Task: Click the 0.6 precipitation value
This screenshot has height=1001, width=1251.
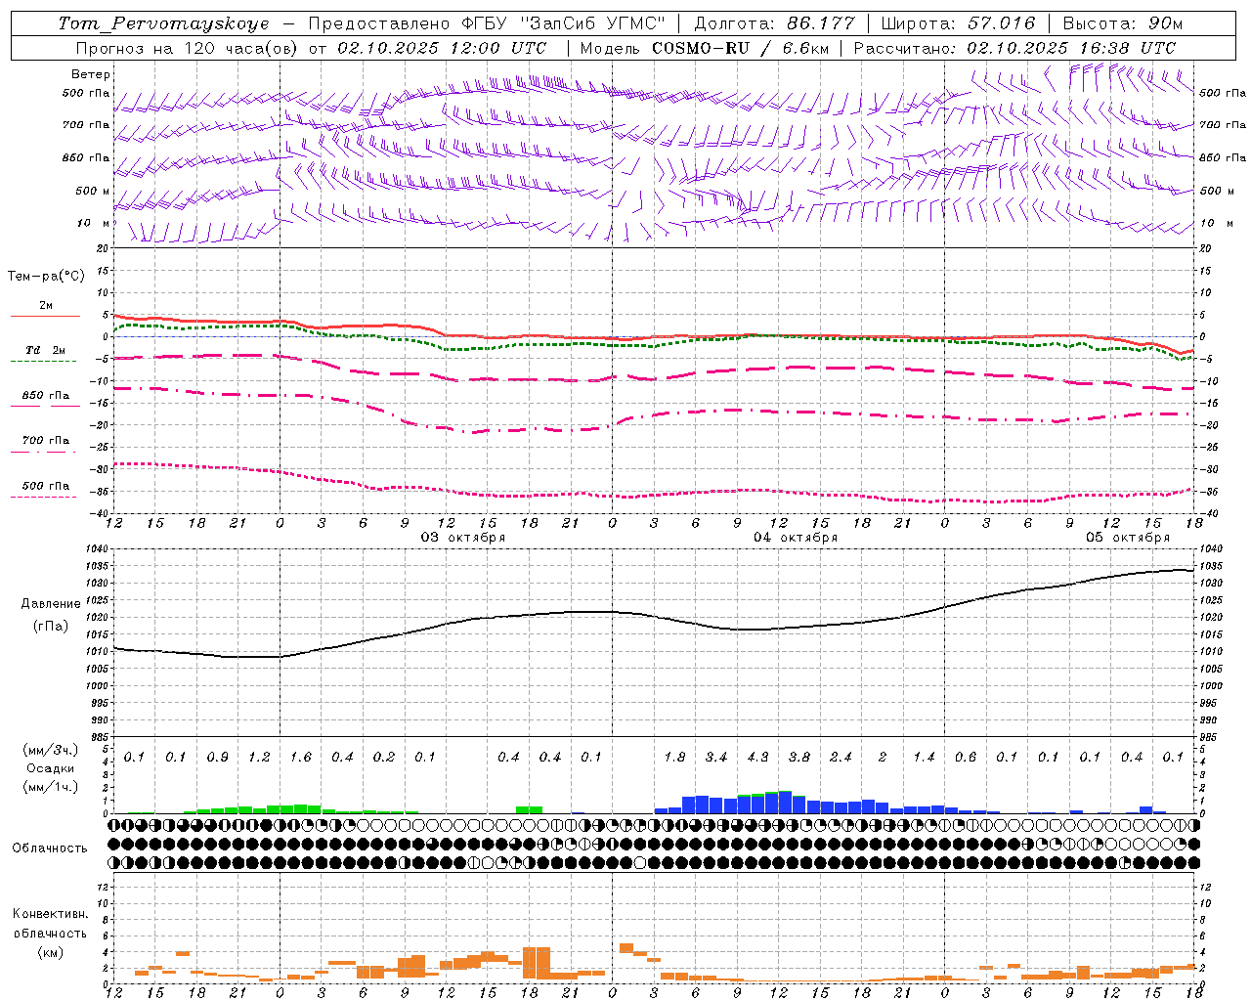Action: point(966,758)
